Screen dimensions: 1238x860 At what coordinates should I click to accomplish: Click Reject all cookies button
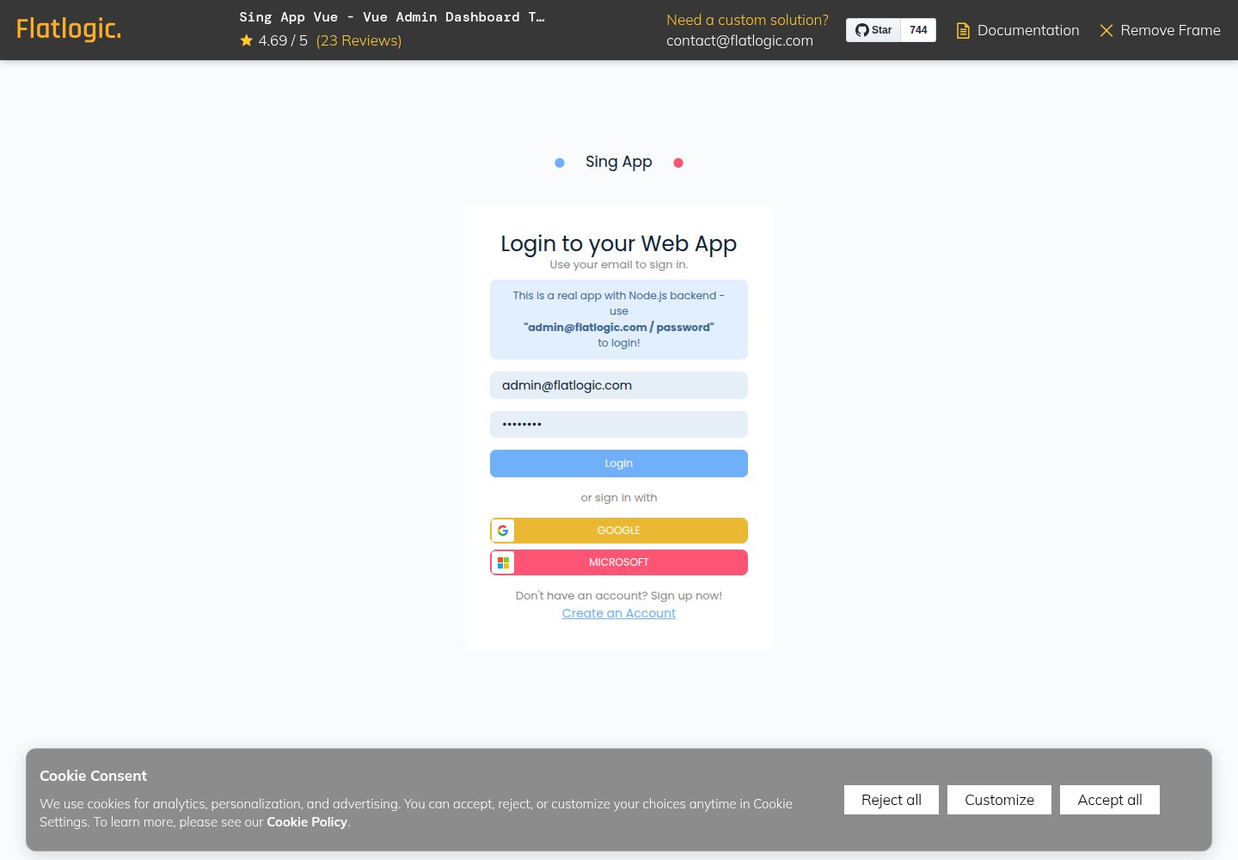pos(892,800)
